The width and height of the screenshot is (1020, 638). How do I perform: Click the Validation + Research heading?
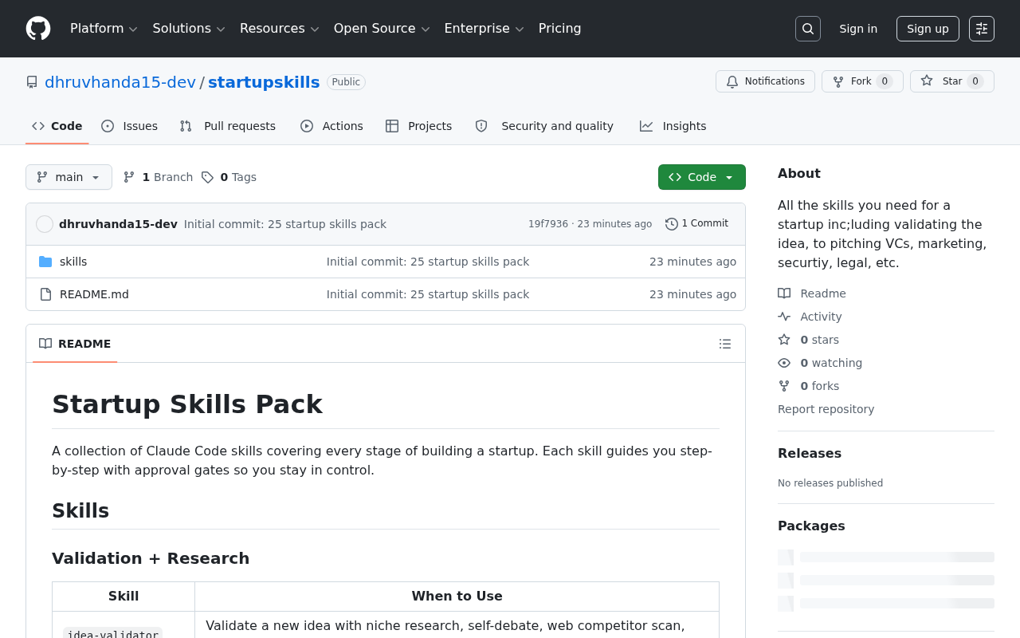tap(151, 558)
